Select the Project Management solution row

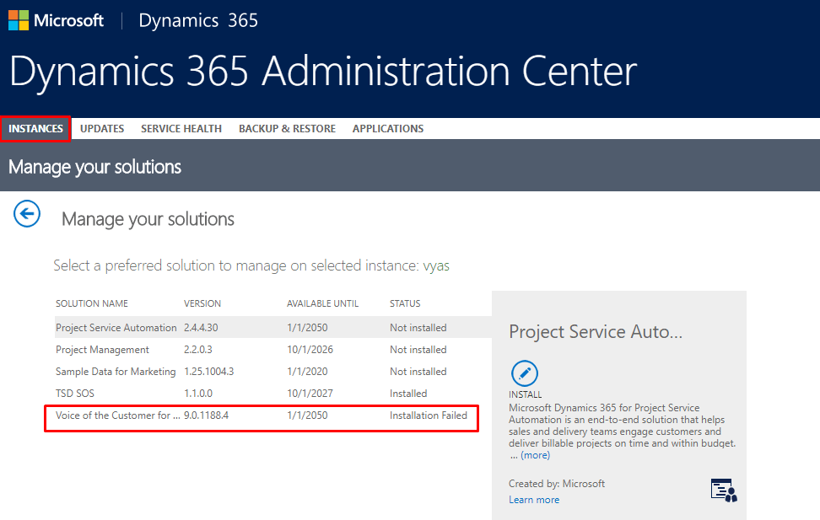click(x=273, y=350)
